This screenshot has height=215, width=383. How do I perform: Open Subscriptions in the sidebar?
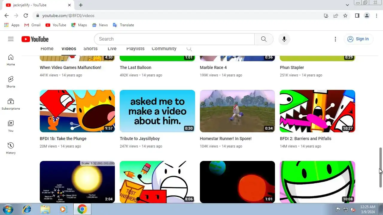coord(11,104)
